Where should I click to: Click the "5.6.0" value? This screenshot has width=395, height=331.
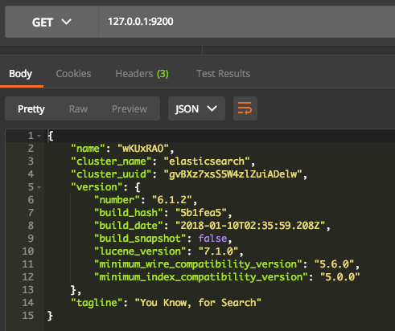[x=334, y=264]
